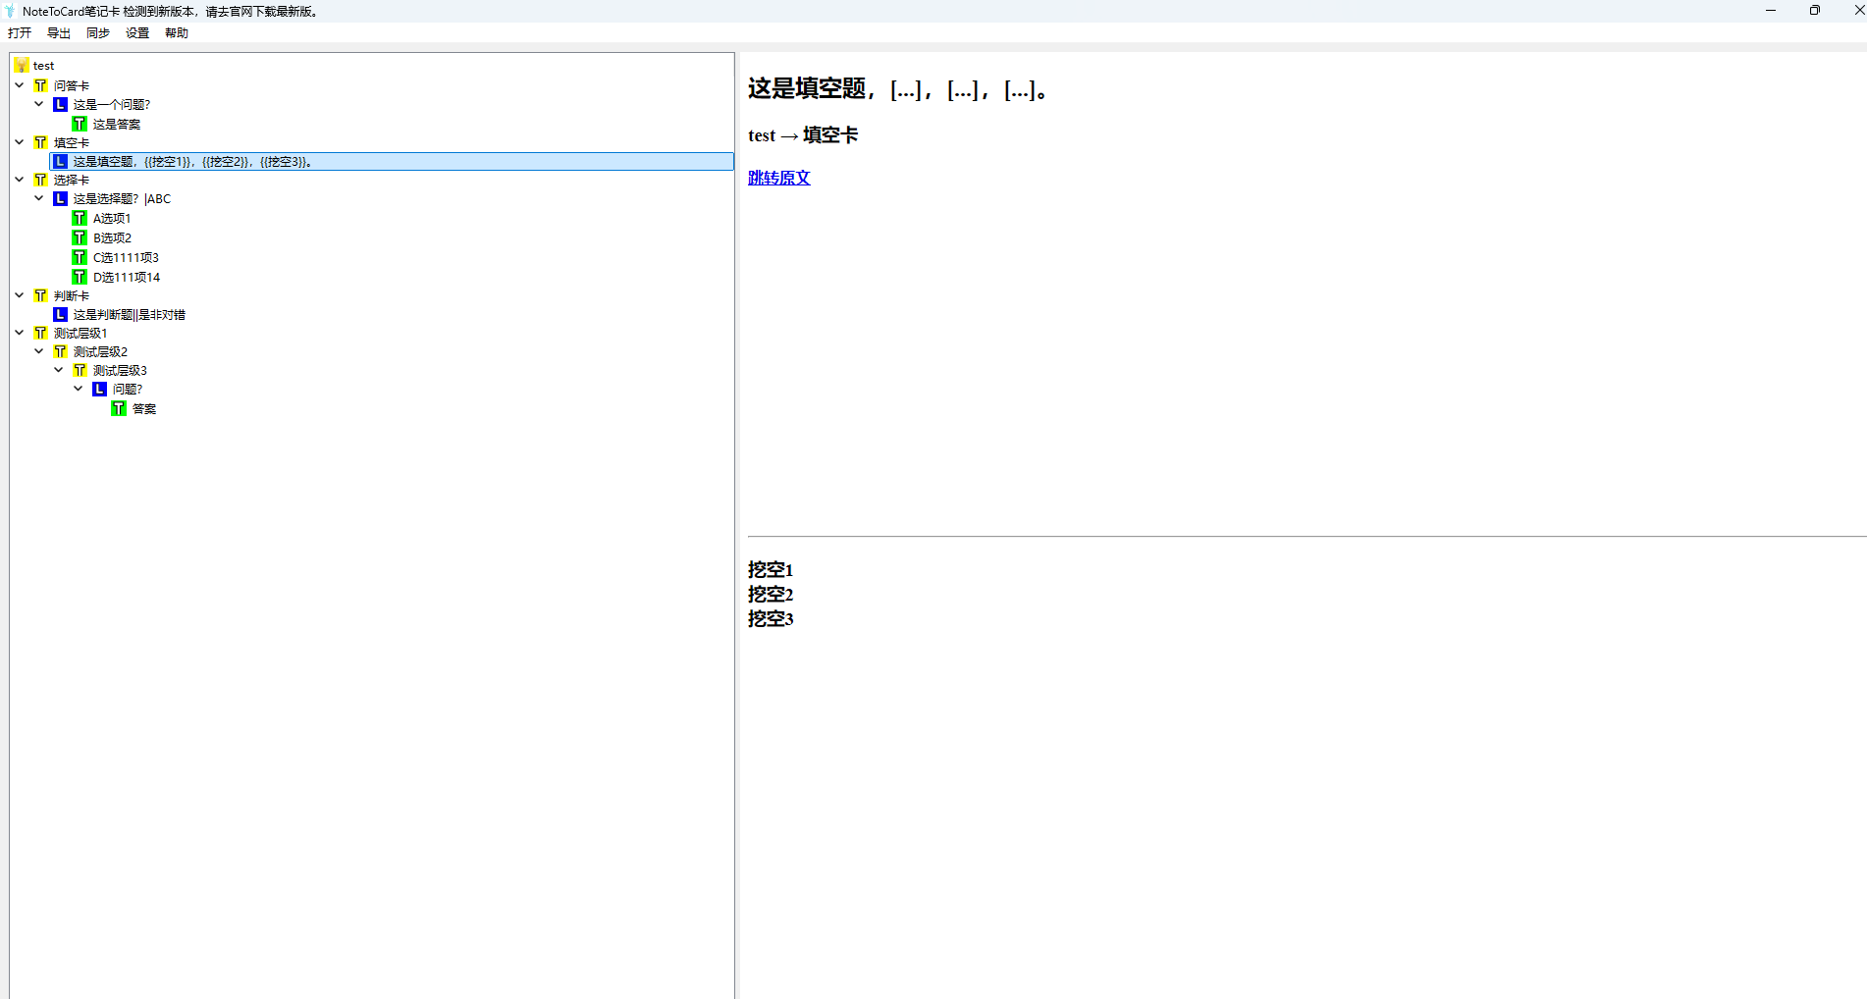
Task: Click the yellow icon beside 测试层级2
Action: pyautogui.click(x=61, y=351)
